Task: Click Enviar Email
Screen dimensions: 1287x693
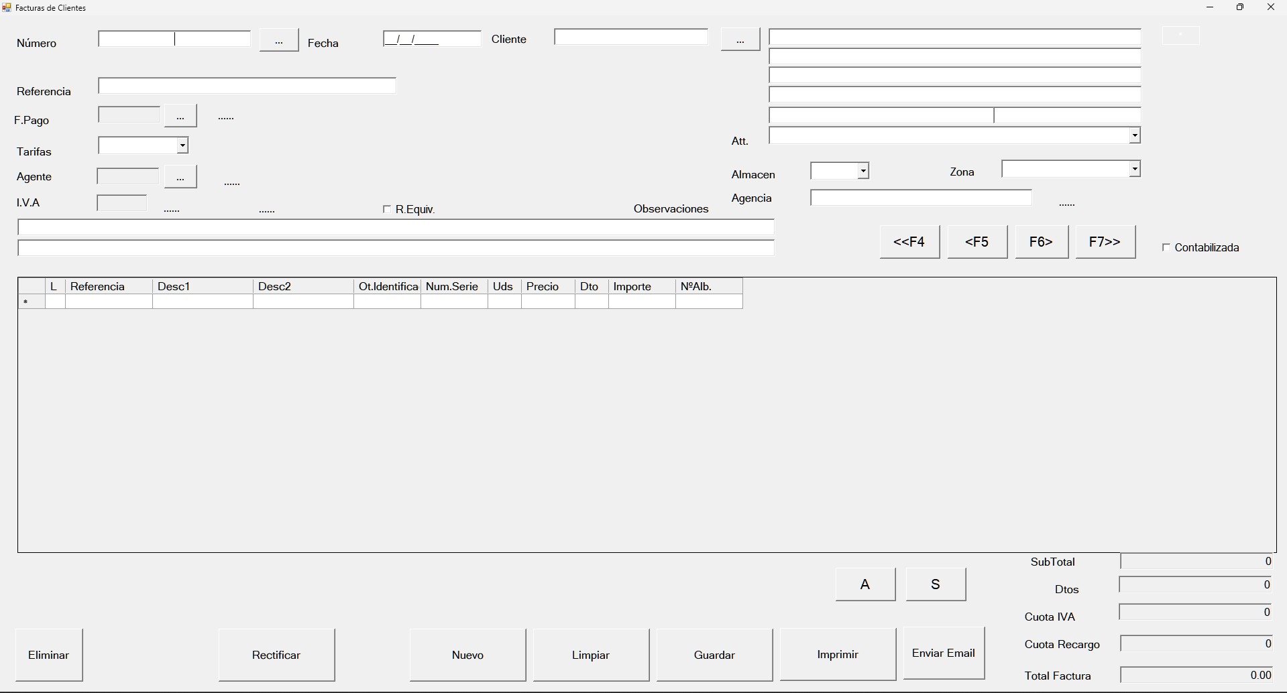Action: pos(943,653)
